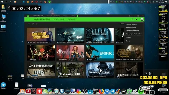Image resolution: width=169 pixels, height=95 pixels.
Task: Click the library sync icon beside refresh
Action: pos(37,24)
